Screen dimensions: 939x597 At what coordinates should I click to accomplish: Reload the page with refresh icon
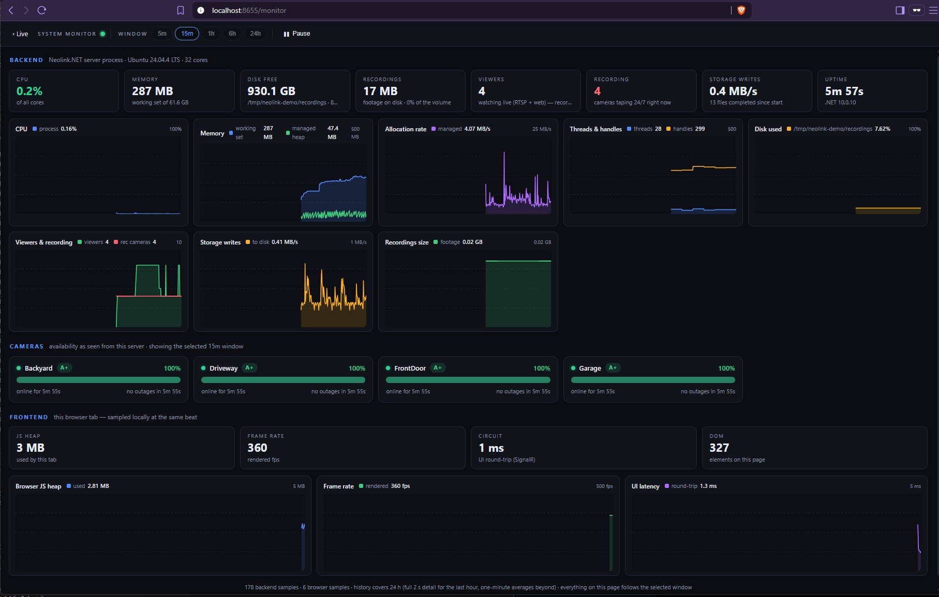(42, 10)
